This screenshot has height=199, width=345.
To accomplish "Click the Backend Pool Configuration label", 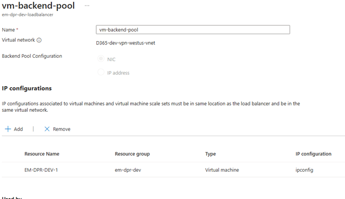I will (x=32, y=56).
